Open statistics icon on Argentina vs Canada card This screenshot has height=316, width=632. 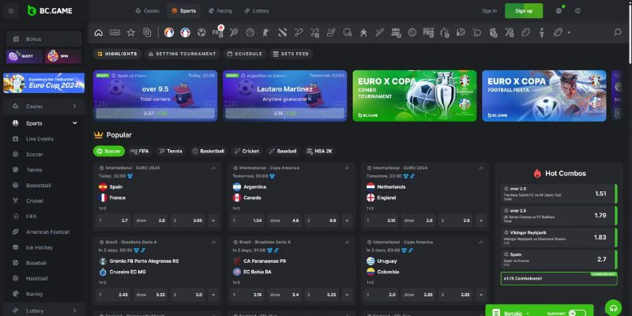click(347, 167)
